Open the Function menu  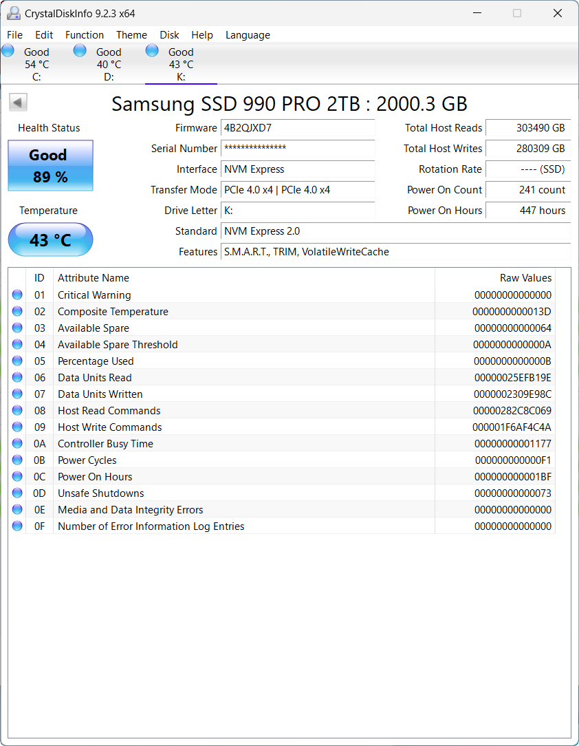pyautogui.click(x=85, y=34)
